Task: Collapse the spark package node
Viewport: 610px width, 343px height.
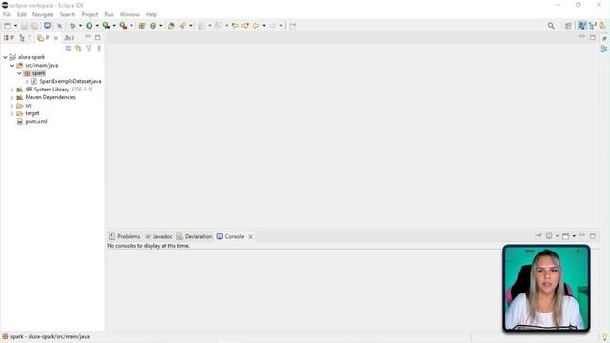Action: (19, 73)
